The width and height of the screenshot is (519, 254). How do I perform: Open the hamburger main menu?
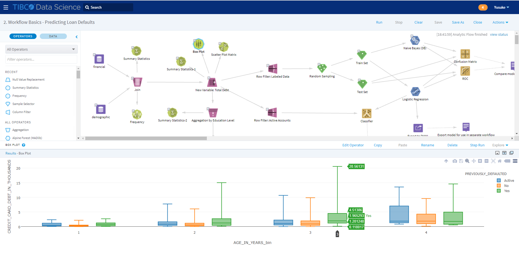coord(6,7)
